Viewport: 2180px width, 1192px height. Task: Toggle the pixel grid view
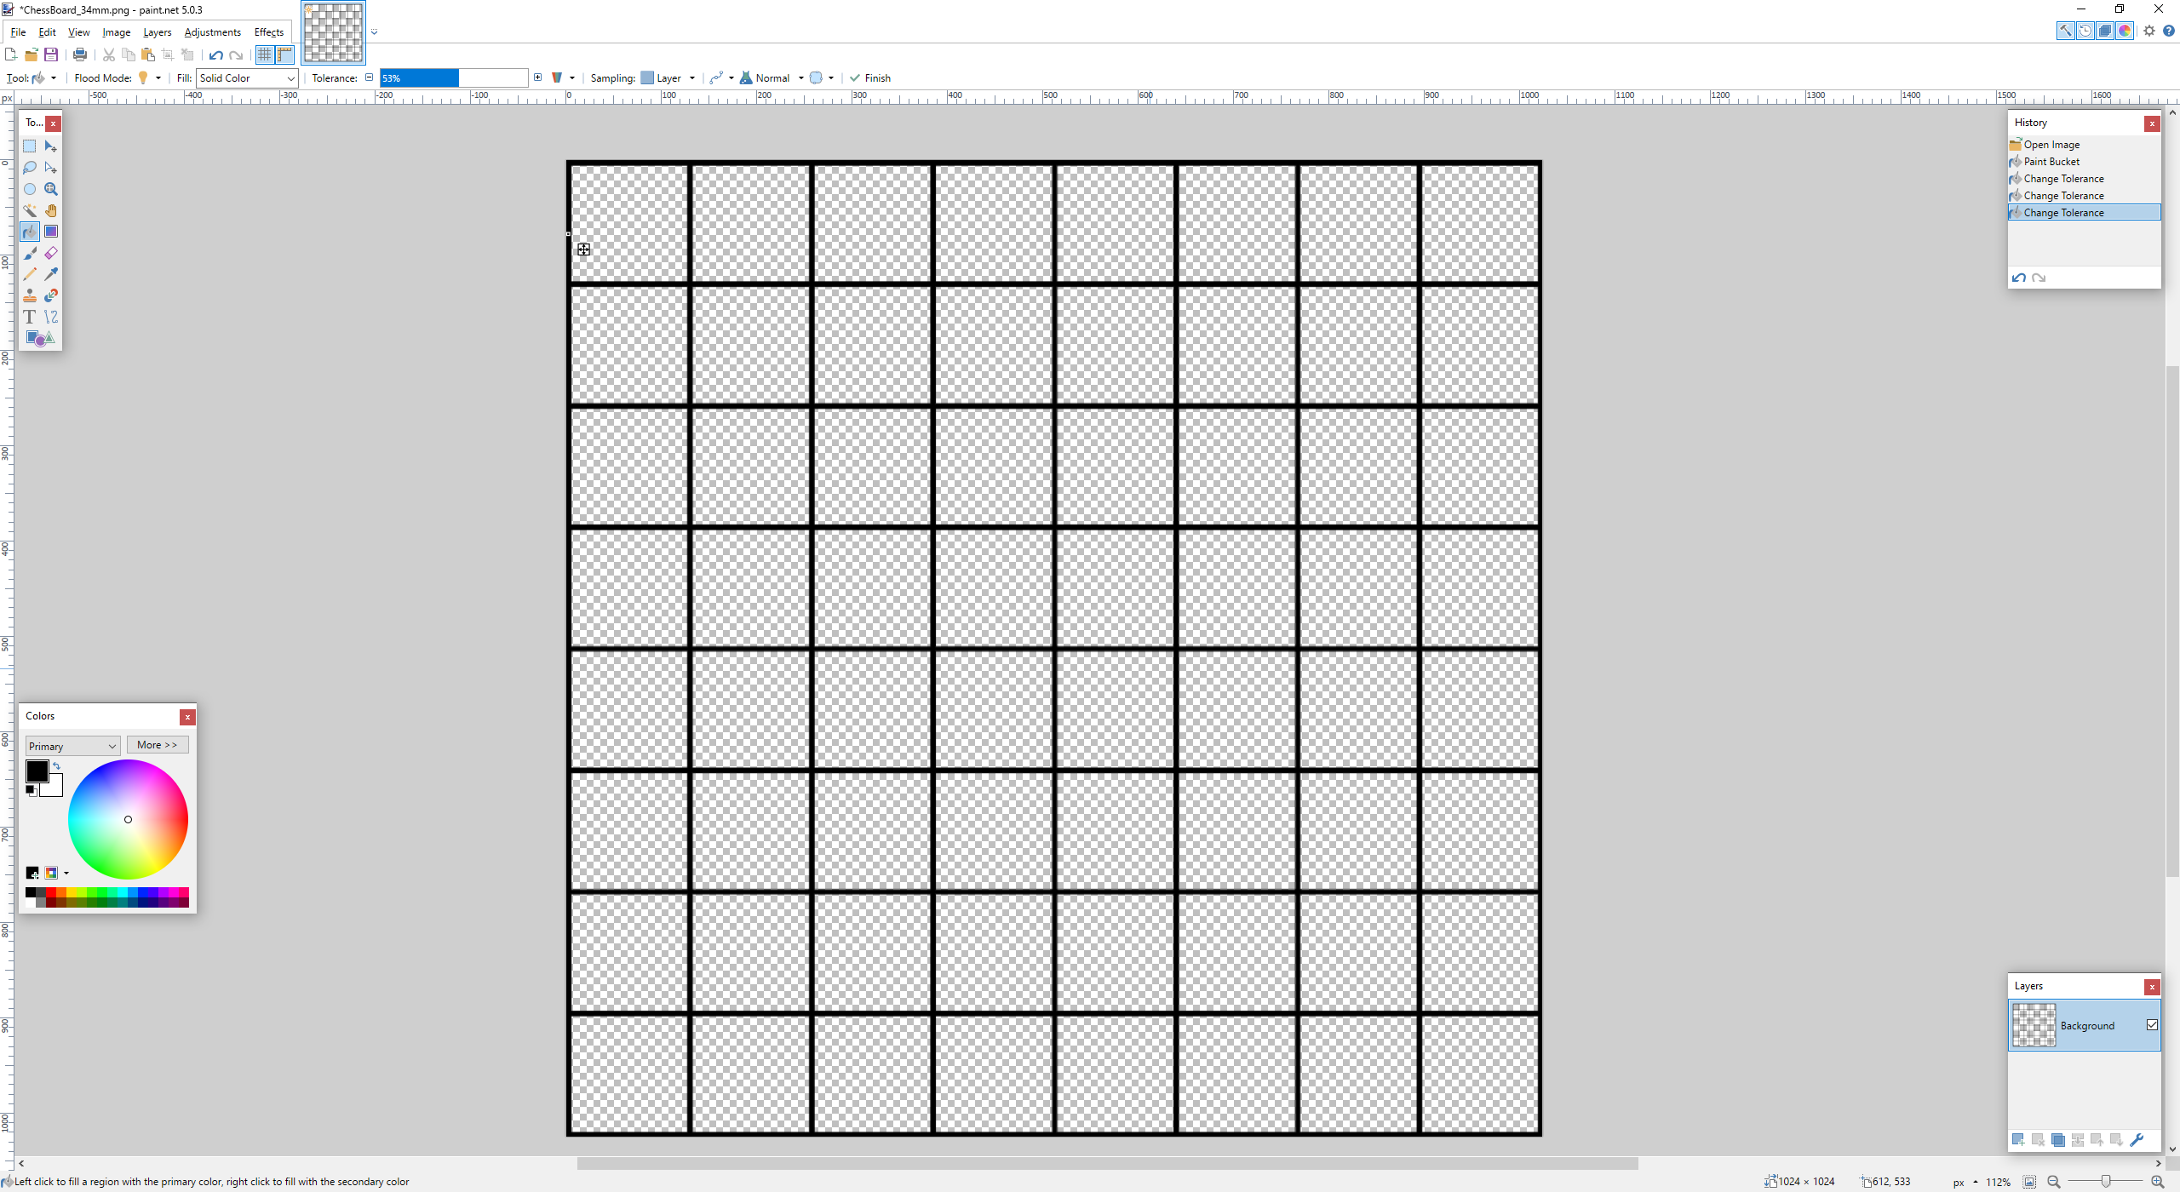264,54
